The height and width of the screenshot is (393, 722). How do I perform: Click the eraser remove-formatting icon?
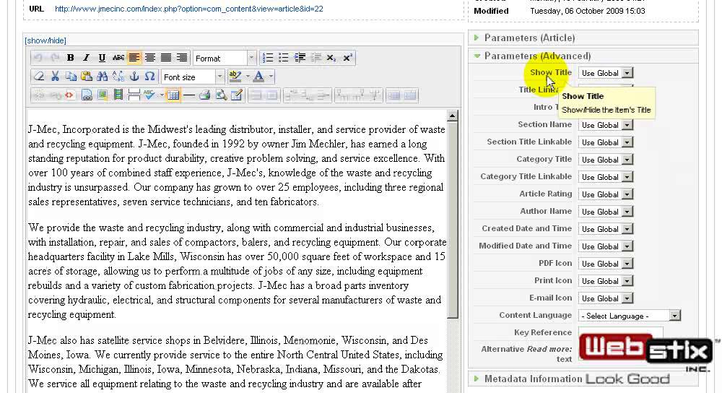(x=39, y=77)
